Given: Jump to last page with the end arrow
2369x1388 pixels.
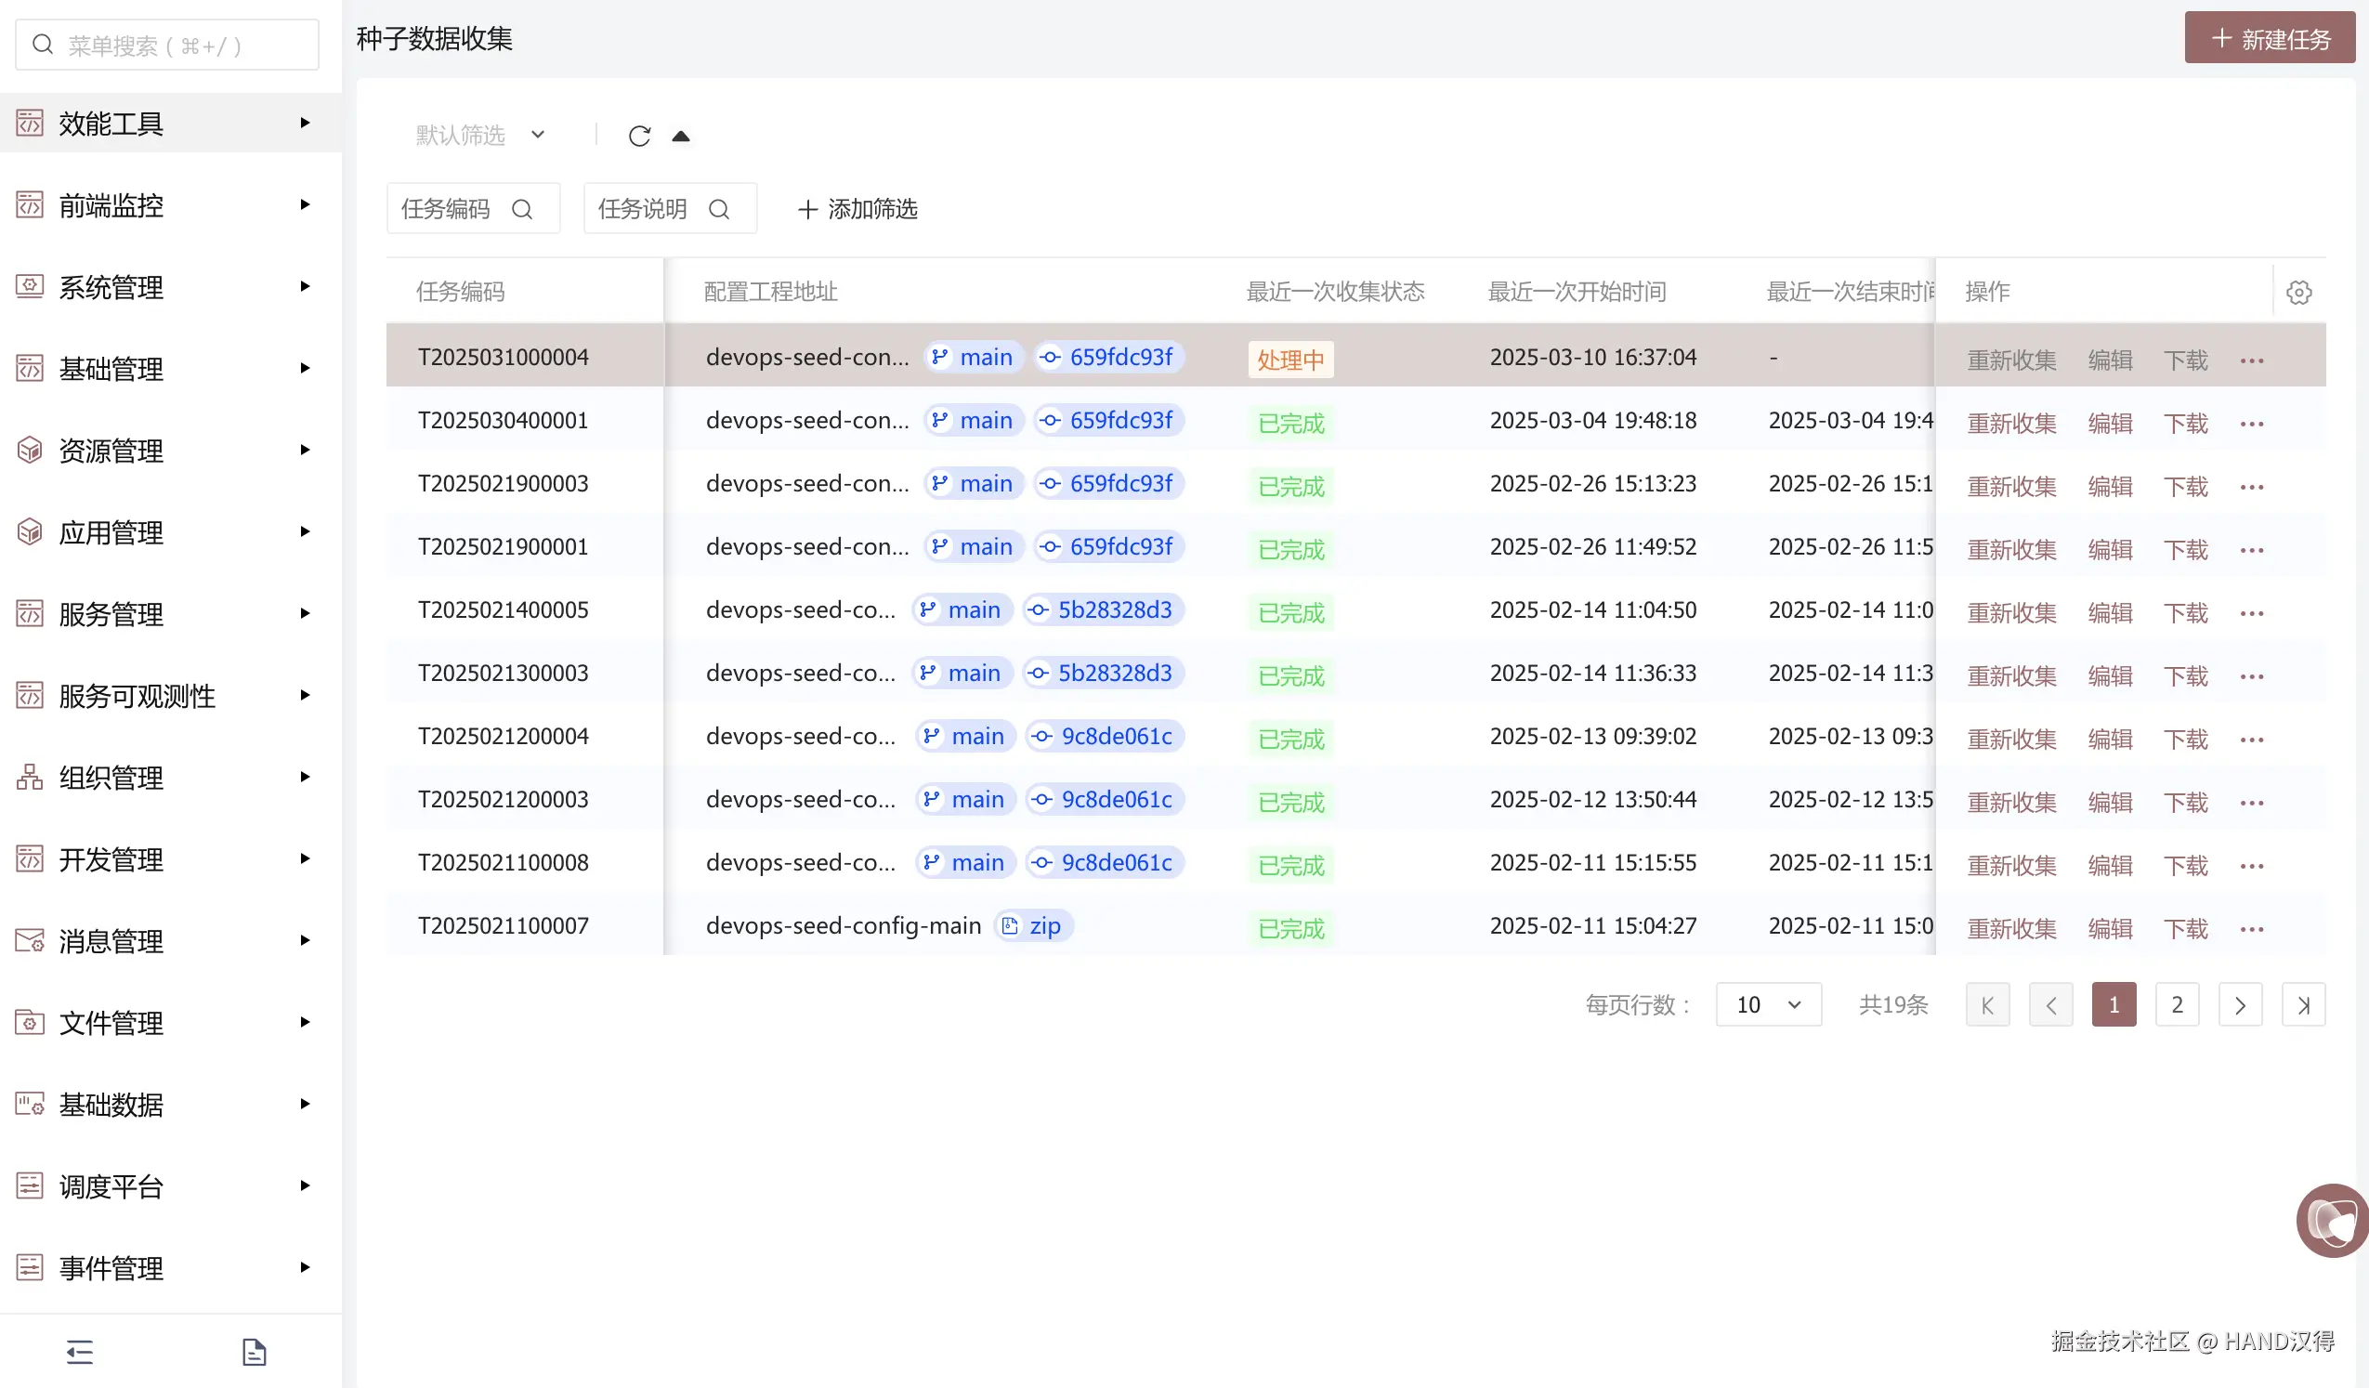Looking at the screenshot, I should pyautogui.click(x=2302, y=1005).
